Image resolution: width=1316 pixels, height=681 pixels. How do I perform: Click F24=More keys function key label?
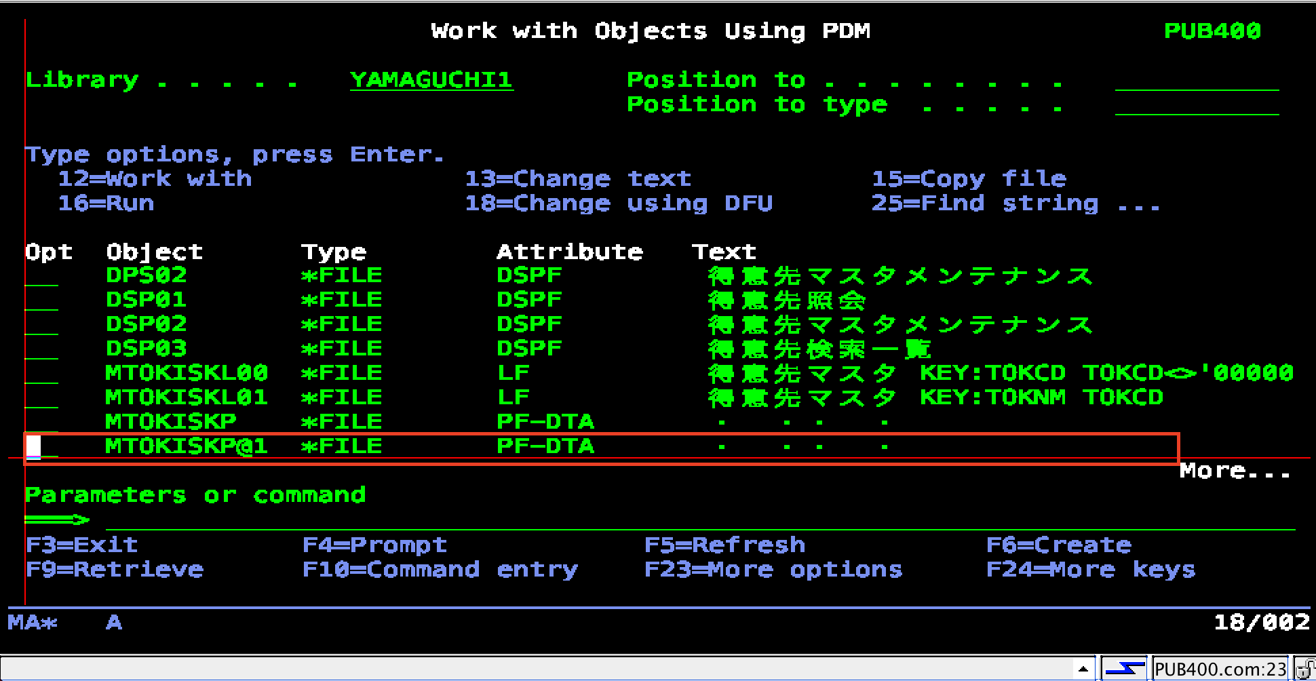(1091, 569)
